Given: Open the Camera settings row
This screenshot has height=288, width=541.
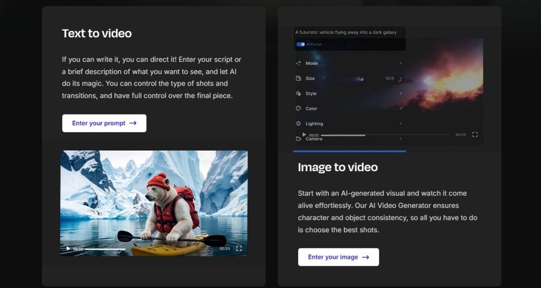Looking at the screenshot, I should (x=349, y=138).
